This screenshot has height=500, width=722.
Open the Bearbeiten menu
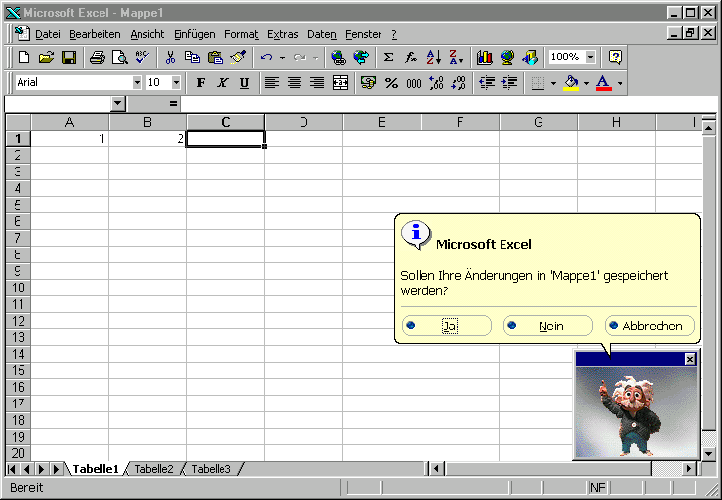[x=95, y=34]
